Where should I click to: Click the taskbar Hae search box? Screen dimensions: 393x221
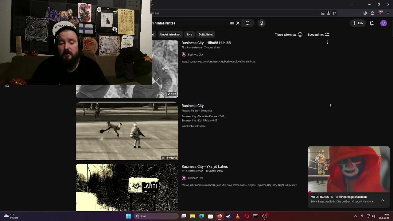157,216
